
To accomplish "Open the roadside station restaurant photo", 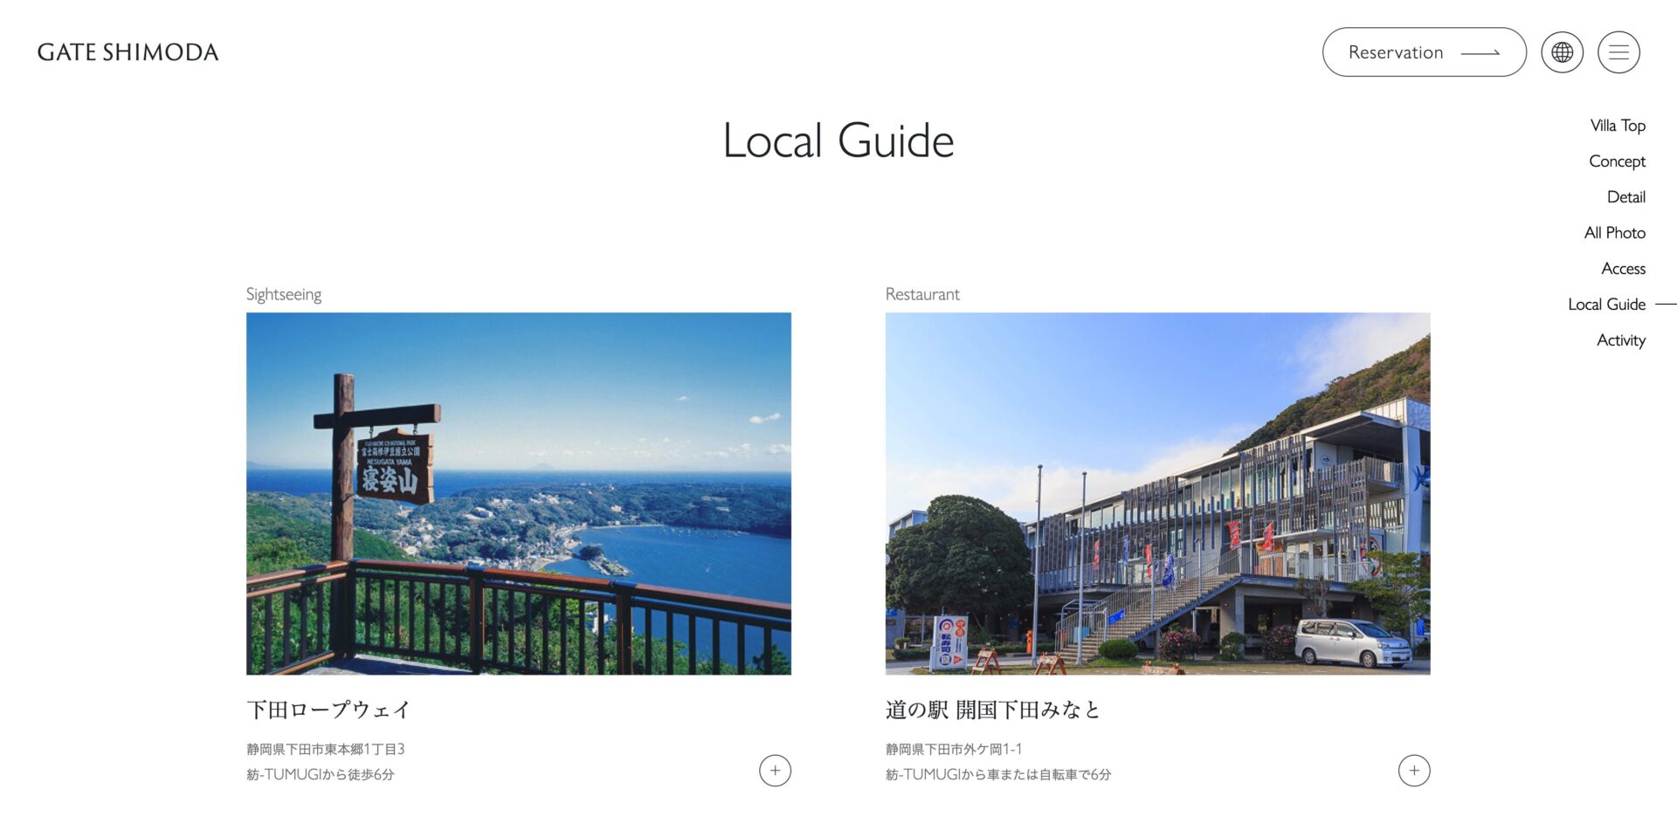I will [x=1158, y=493].
